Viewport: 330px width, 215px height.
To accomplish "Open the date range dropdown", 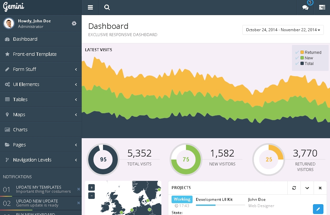I will coord(283,30).
